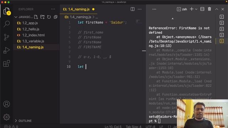228x128 pixels.
Task: Click 1.4_naming.js in the breadcrumb
Action: pos(81,17)
